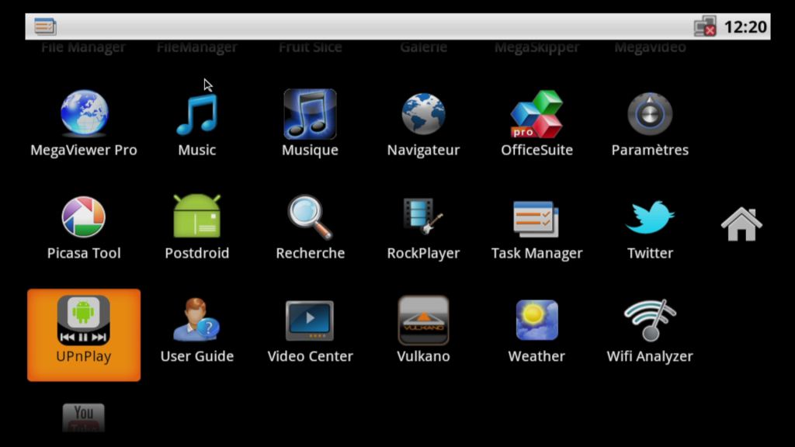Open Paramètres settings app
The width and height of the screenshot is (795, 447).
pyautogui.click(x=650, y=123)
